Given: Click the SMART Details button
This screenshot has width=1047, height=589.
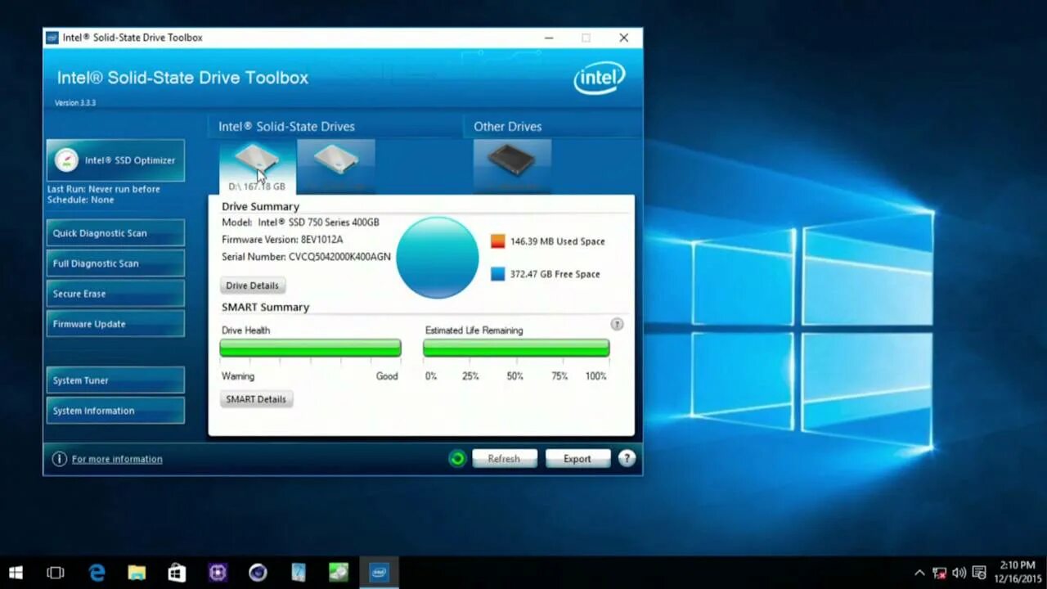Looking at the screenshot, I should 257,399.
